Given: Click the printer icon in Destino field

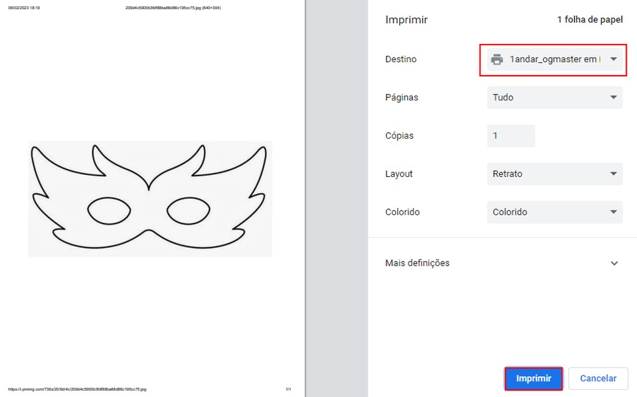Looking at the screenshot, I should tap(497, 60).
